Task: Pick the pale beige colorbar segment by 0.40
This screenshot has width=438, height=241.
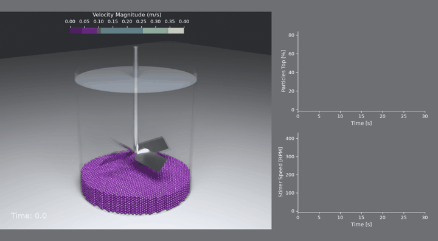Action: (176, 30)
